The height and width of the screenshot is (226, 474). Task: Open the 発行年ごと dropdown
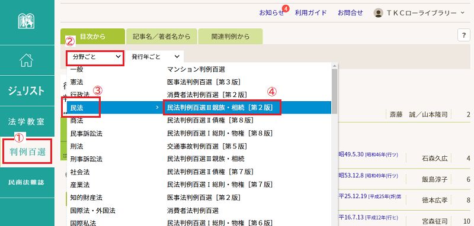point(155,57)
